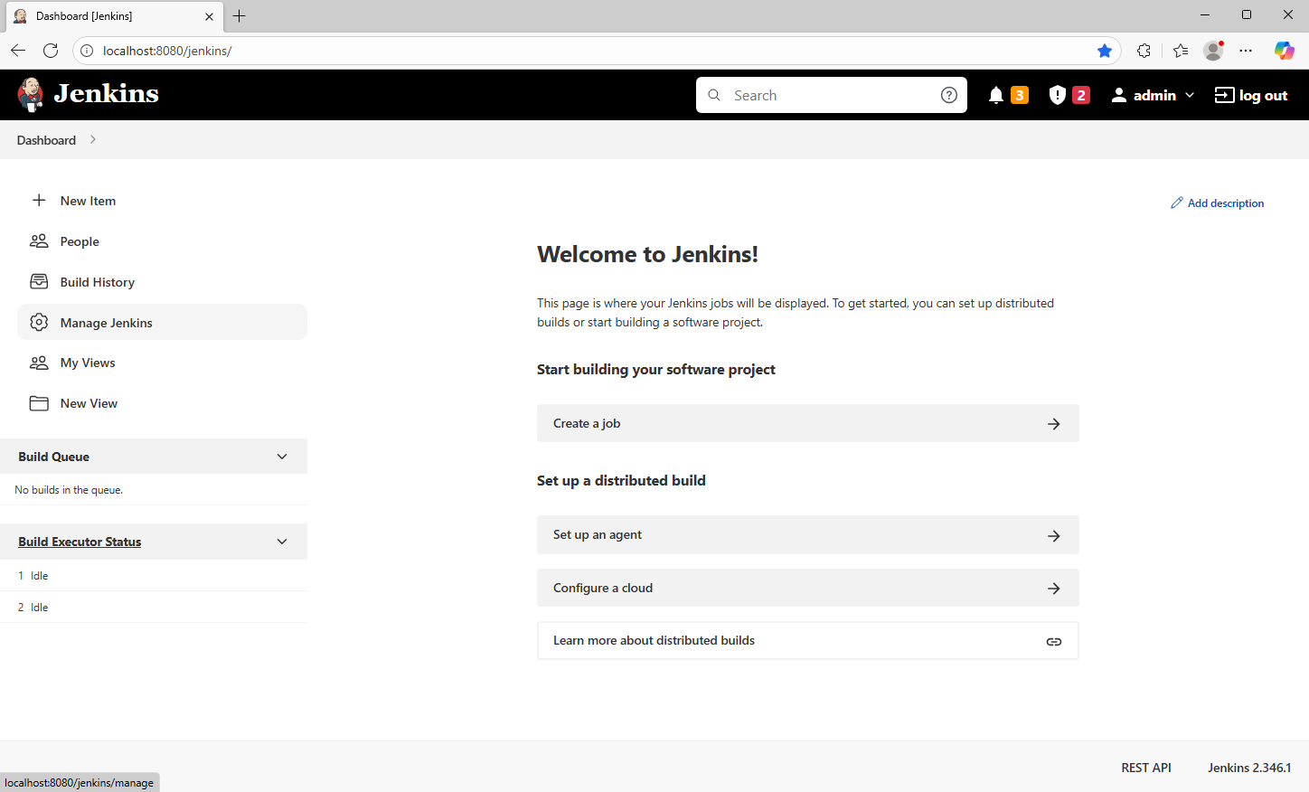Click log out button
This screenshot has height=792, width=1309.
click(x=1251, y=95)
